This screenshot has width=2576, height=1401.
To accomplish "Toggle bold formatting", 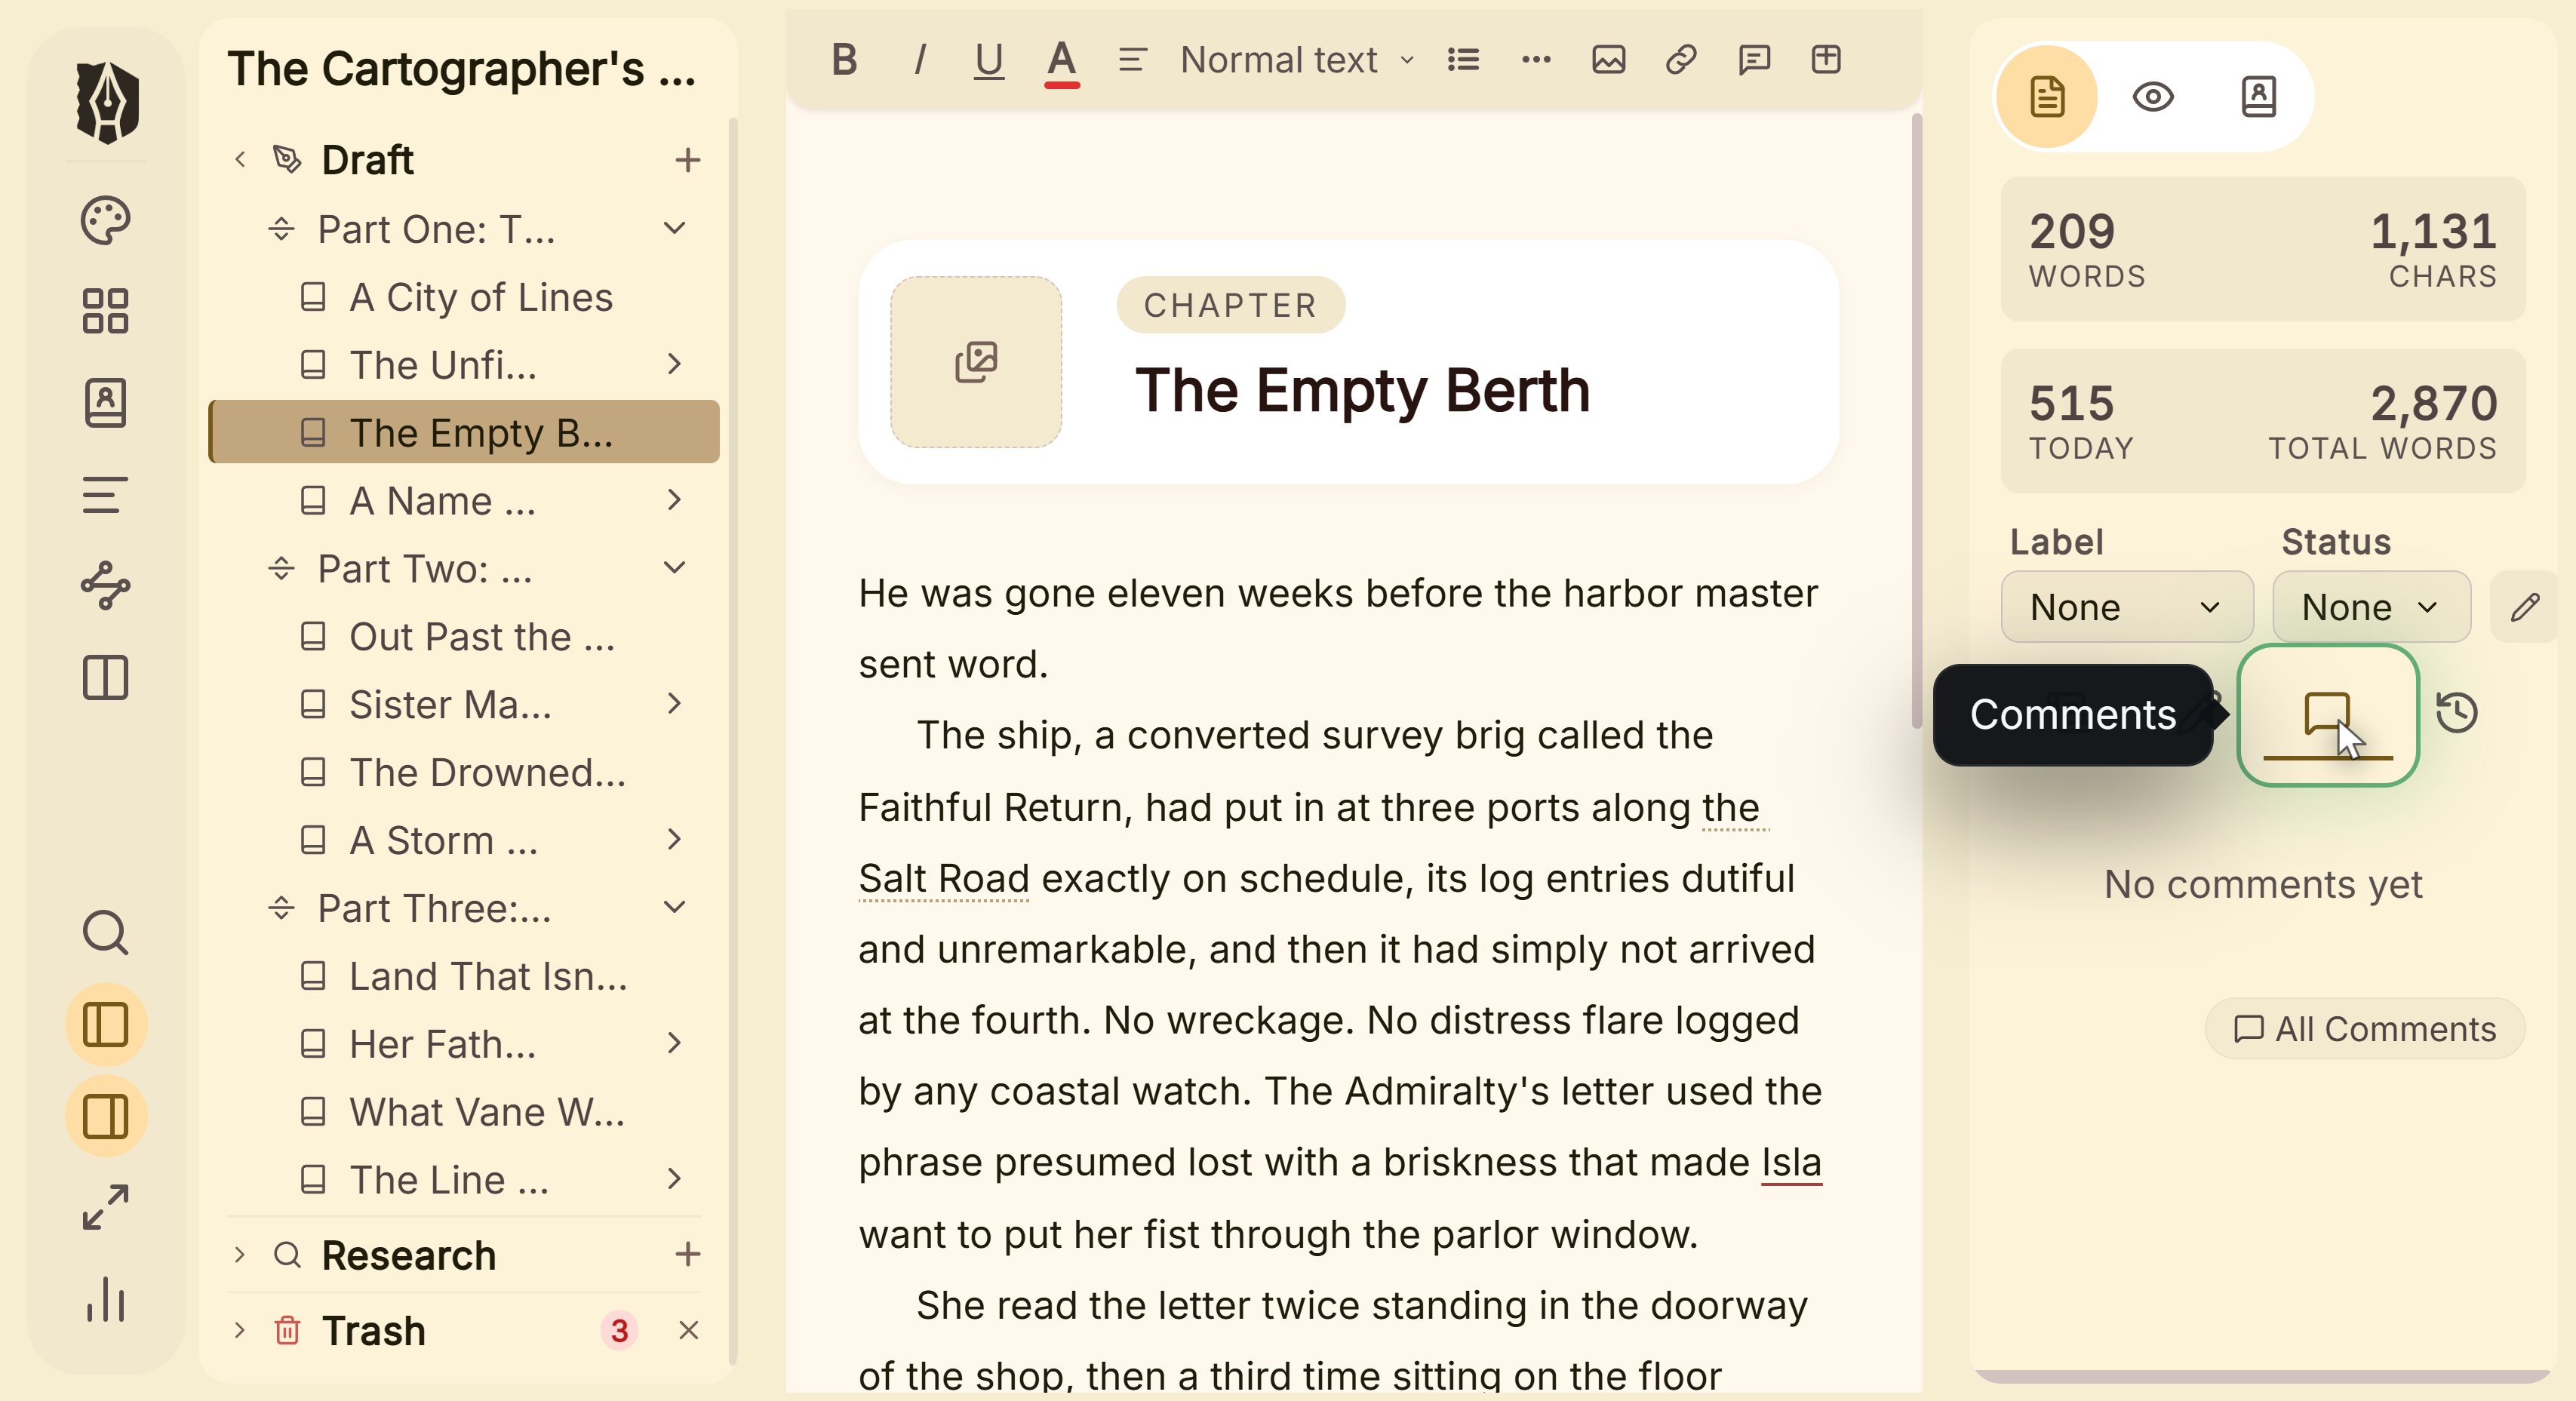I will pyautogui.click(x=845, y=60).
